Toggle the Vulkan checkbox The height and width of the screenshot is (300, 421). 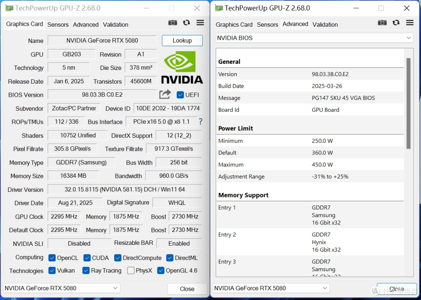click(x=52, y=270)
